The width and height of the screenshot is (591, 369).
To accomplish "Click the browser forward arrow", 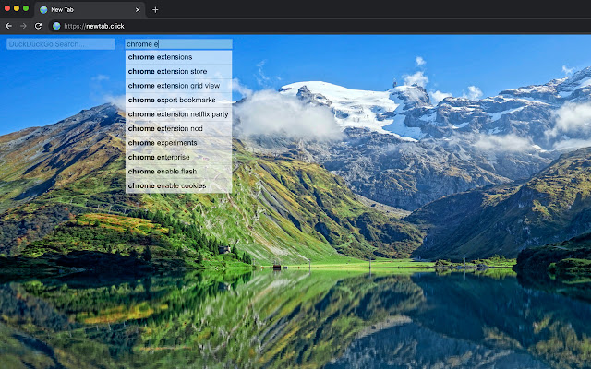I will pos(23,26).
